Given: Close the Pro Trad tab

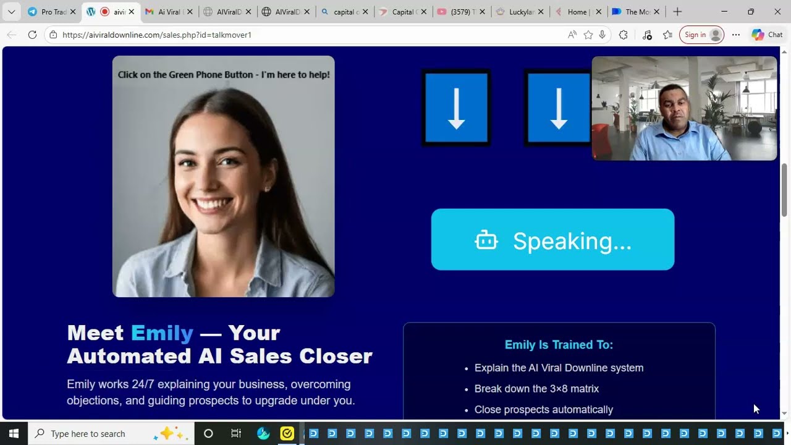Looking at the screenshot, I should click(x=72, y=12).
